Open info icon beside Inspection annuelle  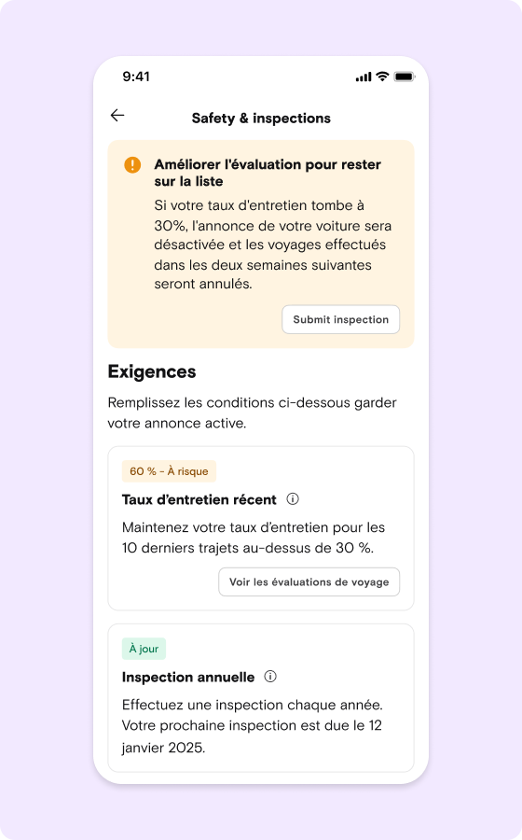[x=270, y=676]
